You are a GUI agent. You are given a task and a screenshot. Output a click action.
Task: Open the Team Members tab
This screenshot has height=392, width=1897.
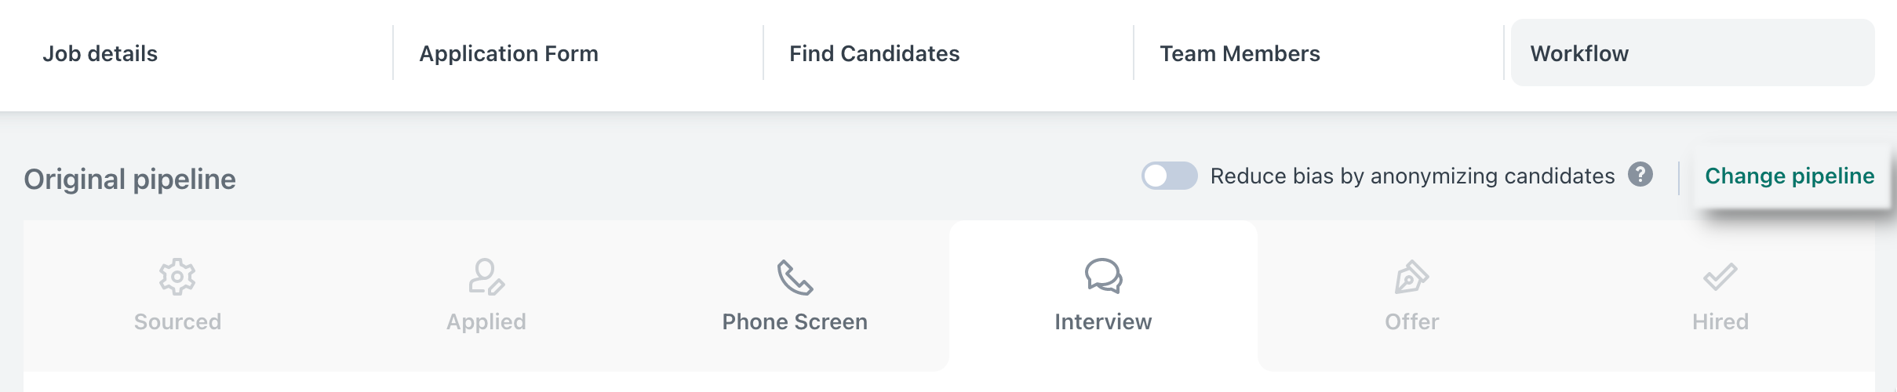(1240, 53)
